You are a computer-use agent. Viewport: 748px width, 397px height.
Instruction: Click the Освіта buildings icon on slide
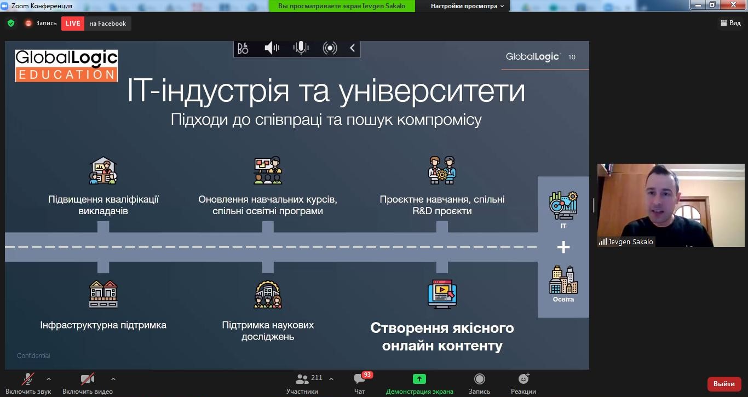pos(563,280)
